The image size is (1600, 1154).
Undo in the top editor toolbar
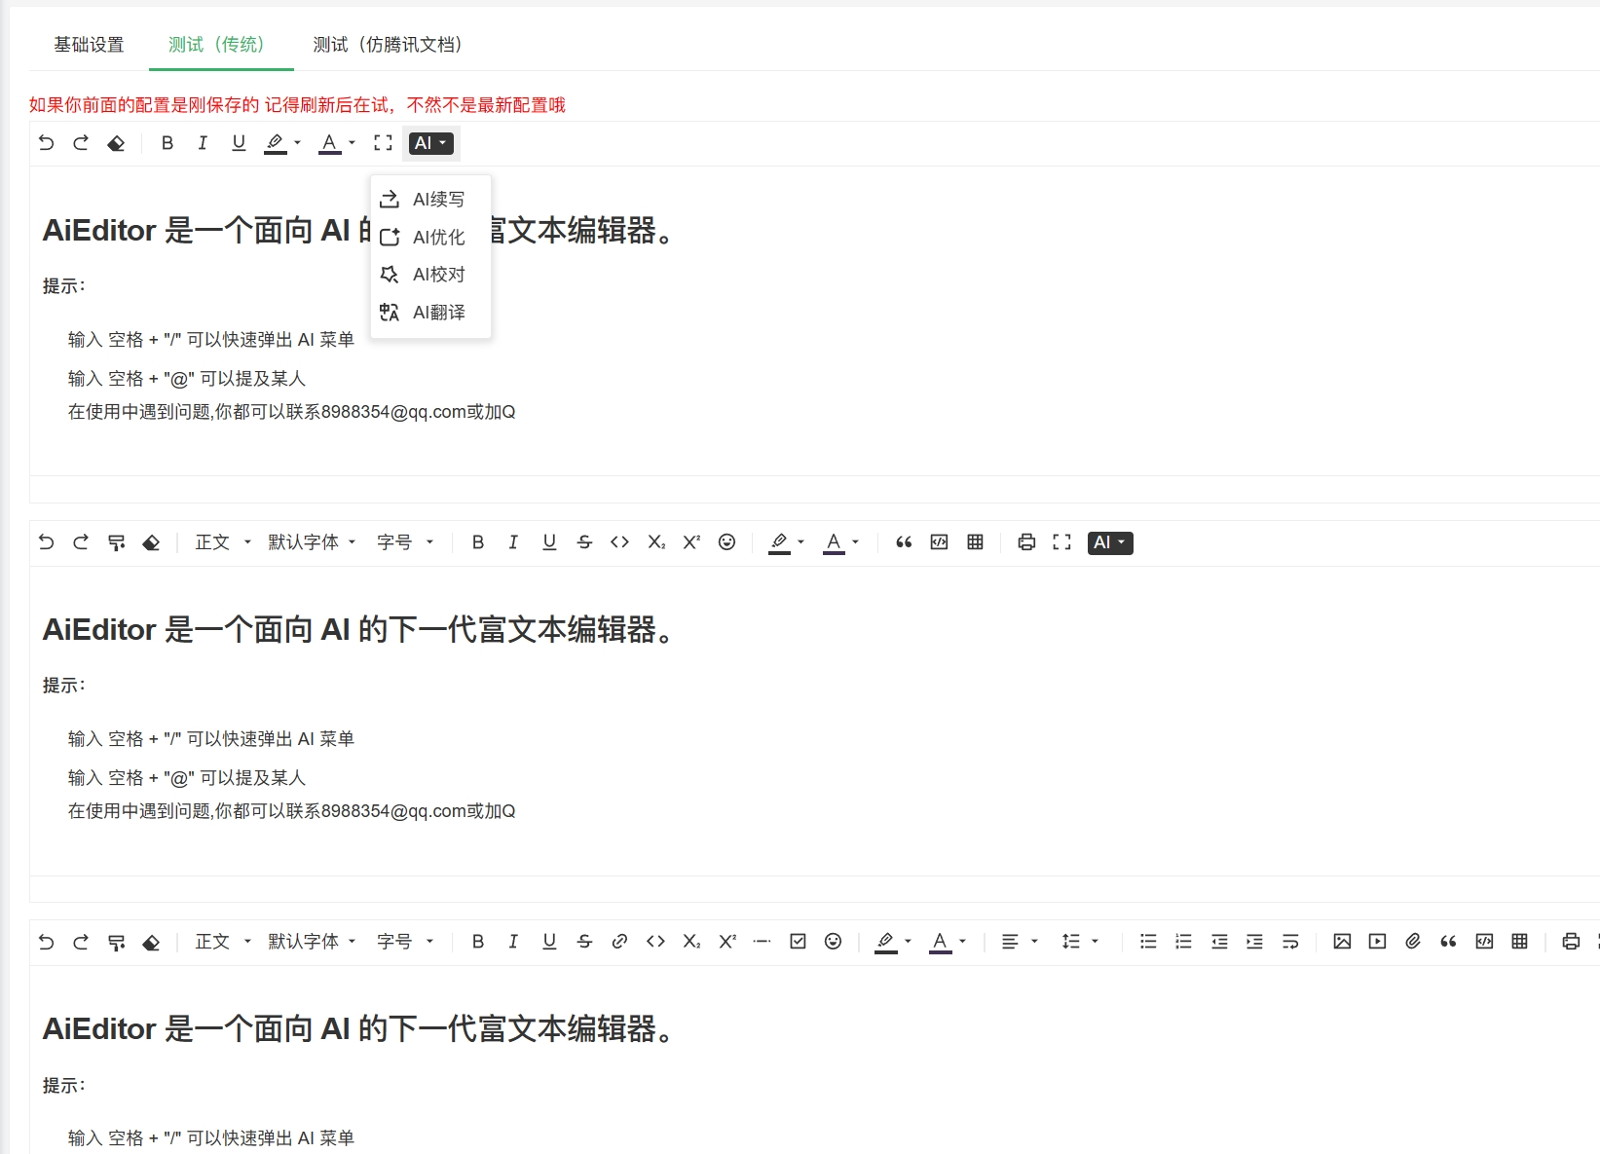coord(46,143)
